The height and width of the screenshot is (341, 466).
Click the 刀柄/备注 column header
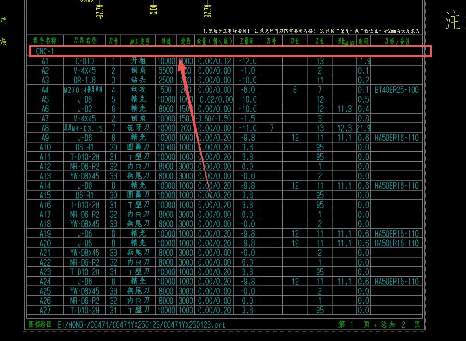coord(397,41)
